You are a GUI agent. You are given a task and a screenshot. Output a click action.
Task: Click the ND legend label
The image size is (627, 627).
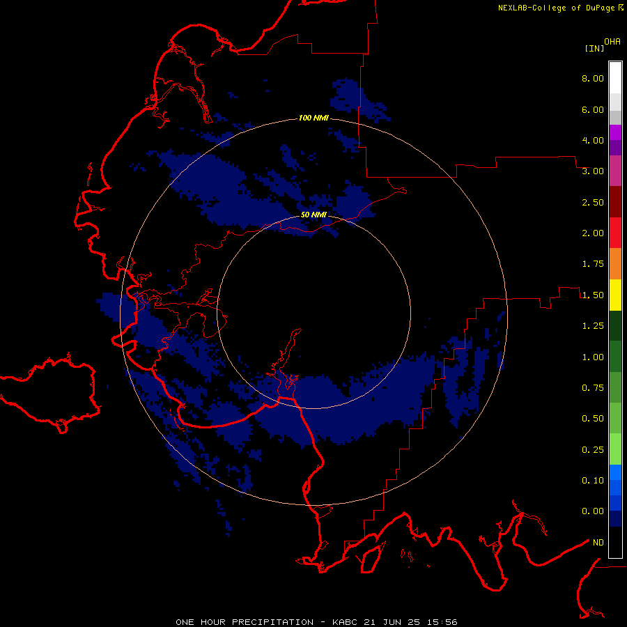coord(598,543)
